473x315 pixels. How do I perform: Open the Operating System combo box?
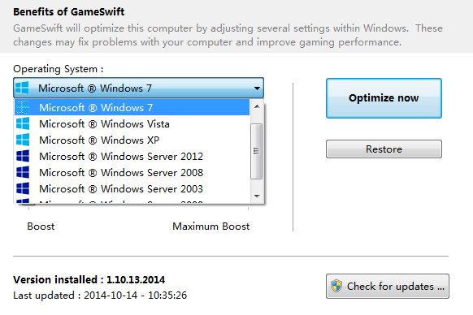(138, 88)
